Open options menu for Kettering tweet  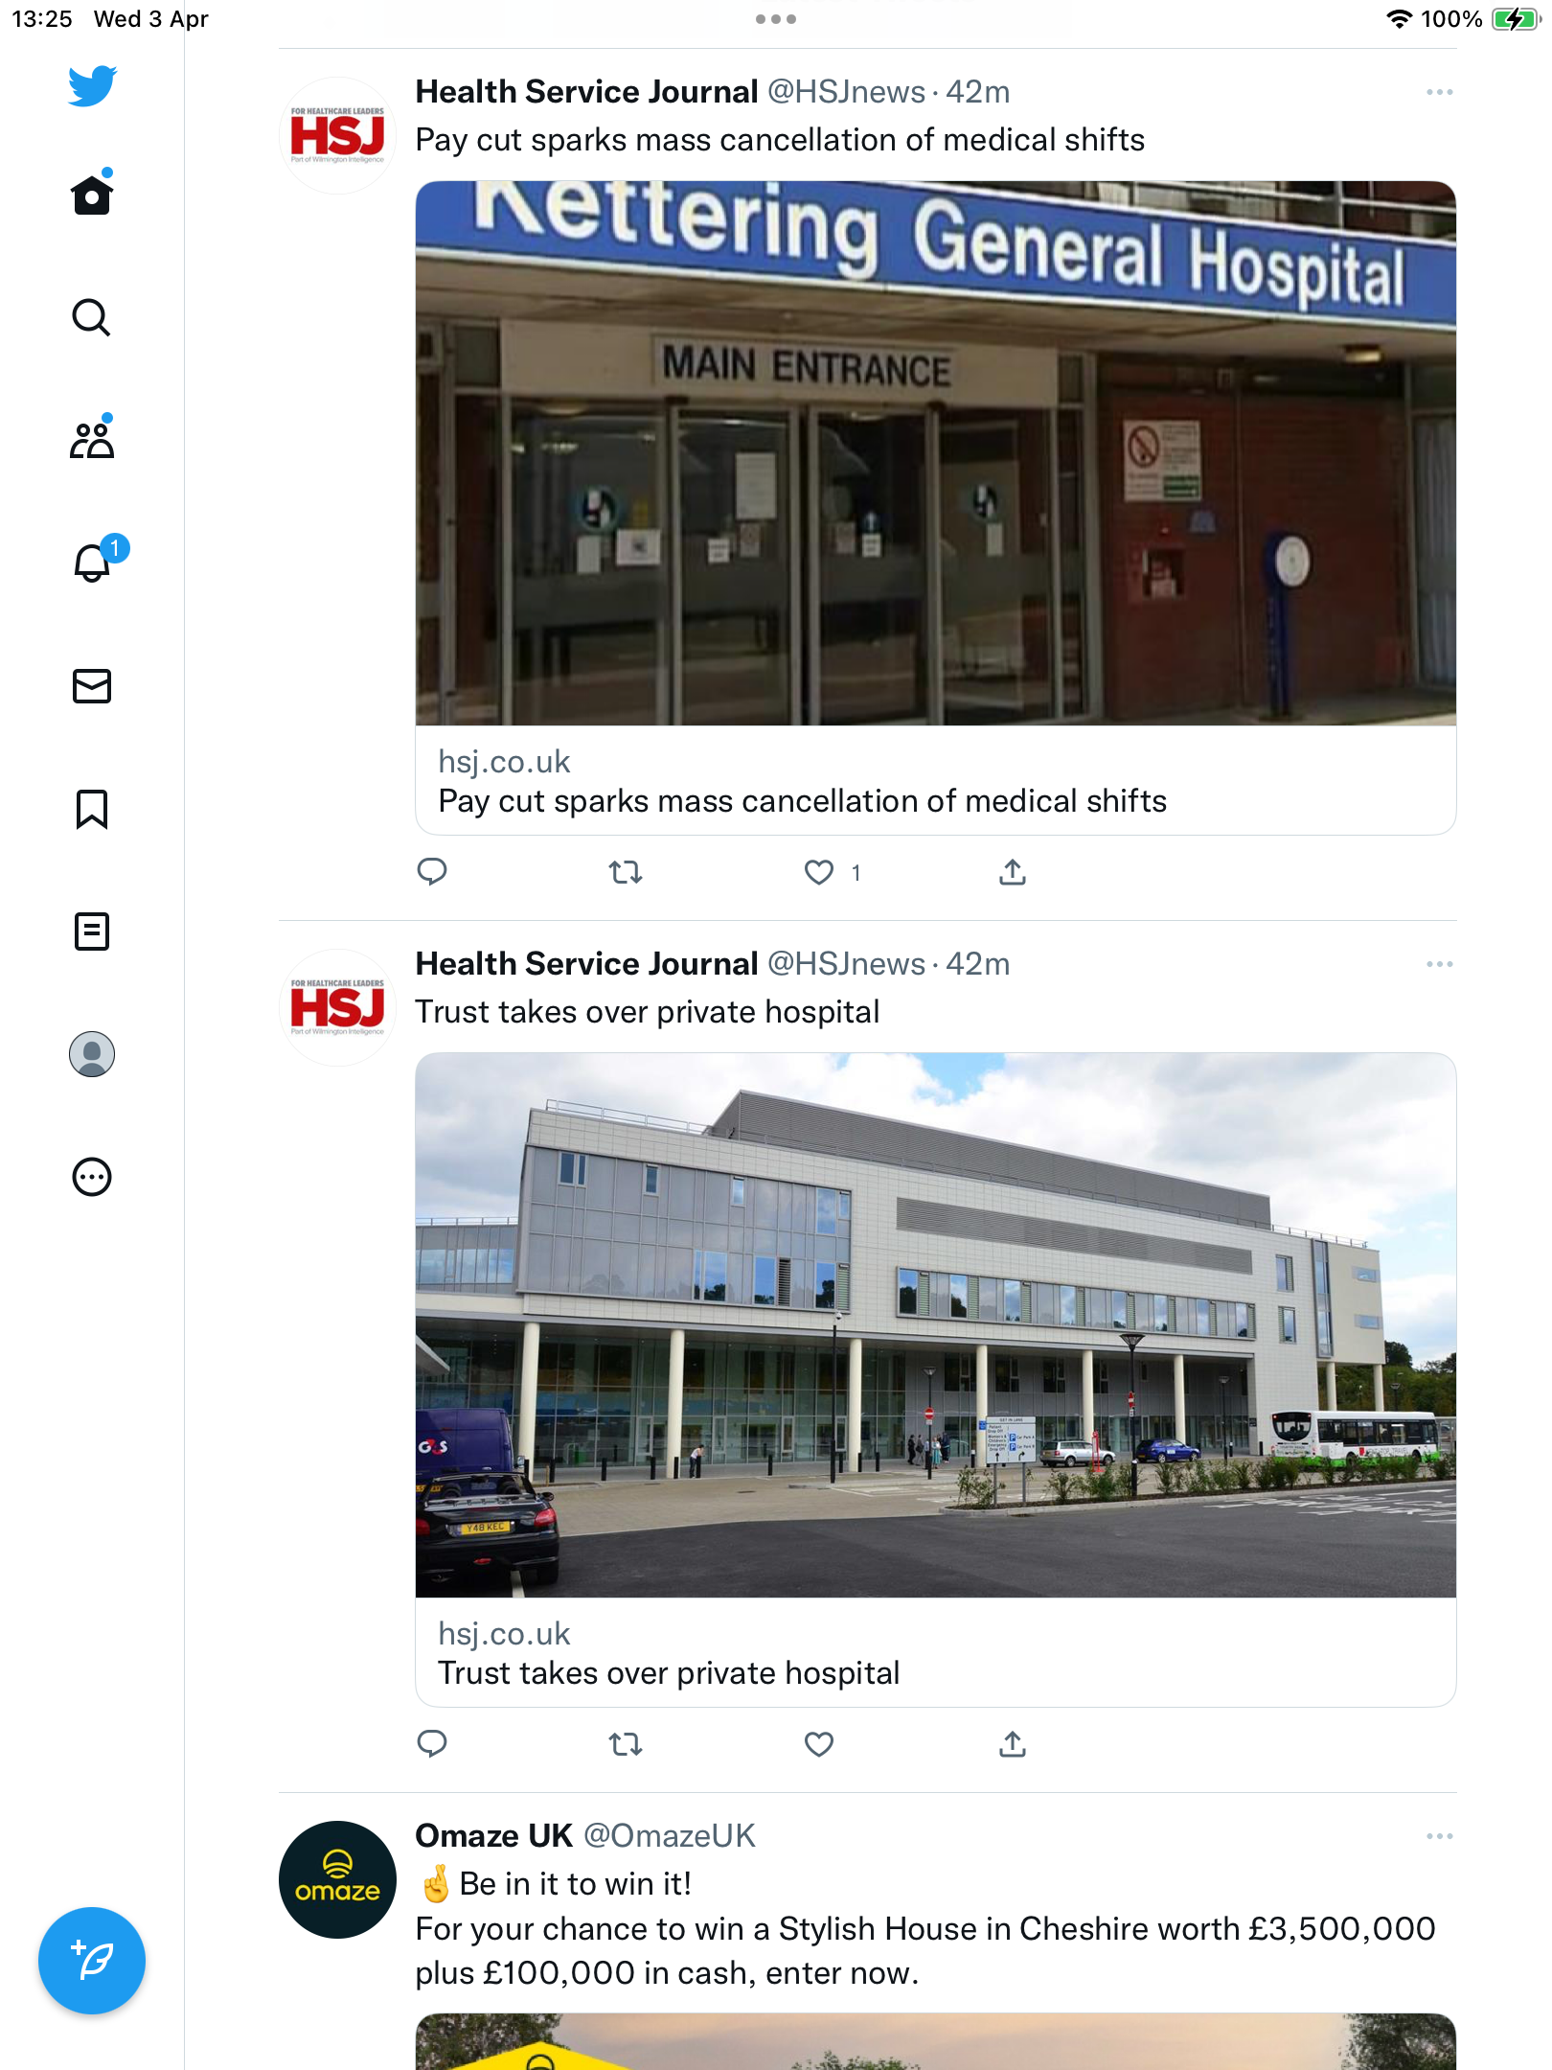1439,92
